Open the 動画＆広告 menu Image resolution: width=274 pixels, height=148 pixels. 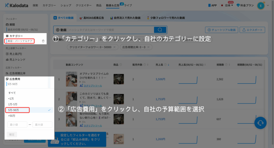[113, 5]
